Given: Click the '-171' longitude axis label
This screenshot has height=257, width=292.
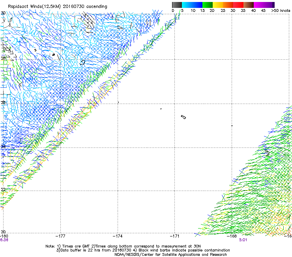Looking at the screenshot, I should click(x=175, y=236).
